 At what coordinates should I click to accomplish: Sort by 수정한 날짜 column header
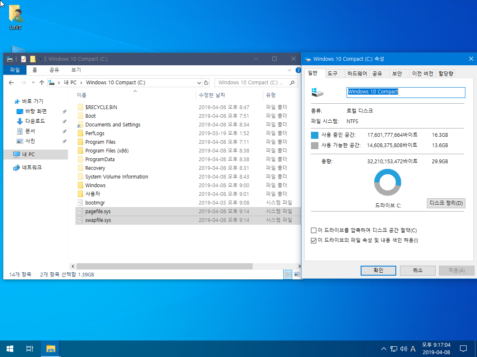point(212,95)
